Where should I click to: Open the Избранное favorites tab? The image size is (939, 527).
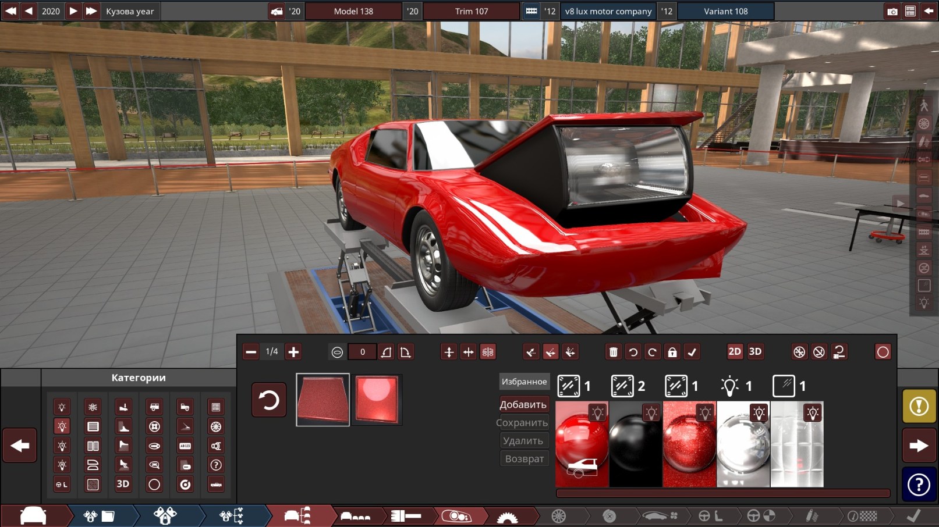pos(524,382)
